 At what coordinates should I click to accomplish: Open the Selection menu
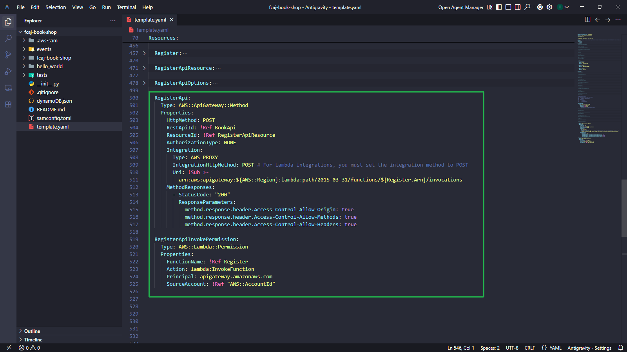(x=56, y=7)
